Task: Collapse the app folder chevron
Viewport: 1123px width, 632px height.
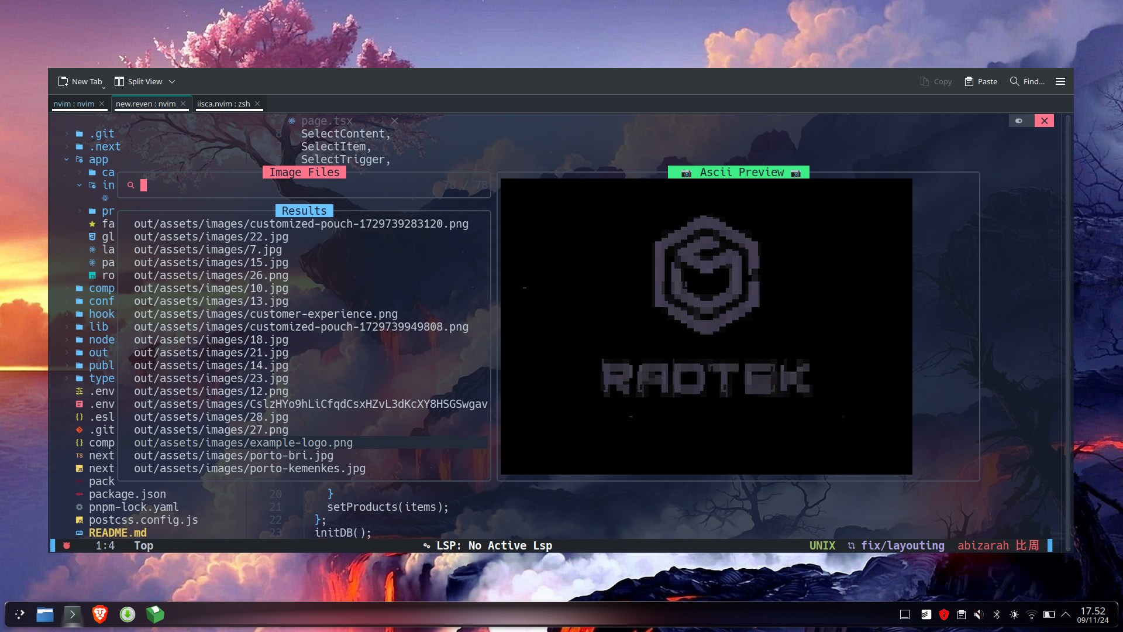Action: pos(67,159)
